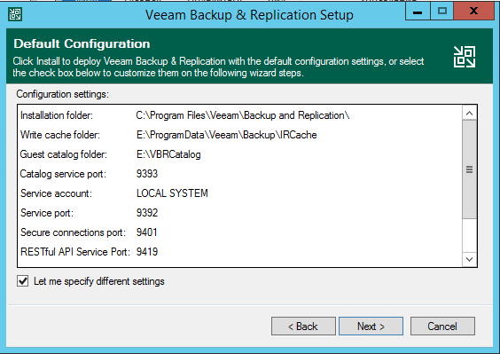Click the Veeam logo in green header
Screen dimensions: 500x354
click(465, 57)
